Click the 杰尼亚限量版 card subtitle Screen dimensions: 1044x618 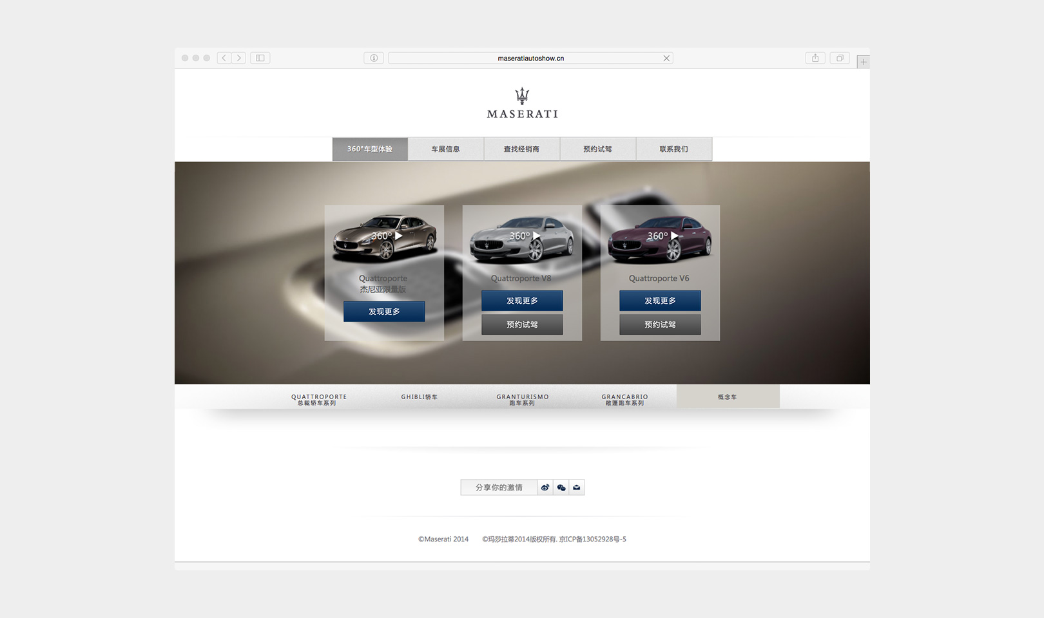[x=383, y=290]
